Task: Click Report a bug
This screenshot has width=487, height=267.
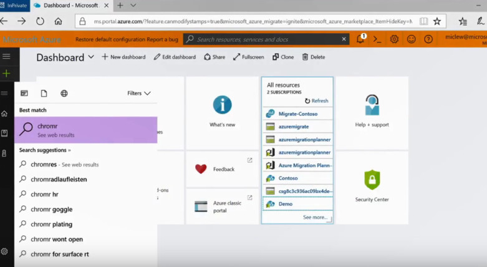Action: click(x=162, y=39)
